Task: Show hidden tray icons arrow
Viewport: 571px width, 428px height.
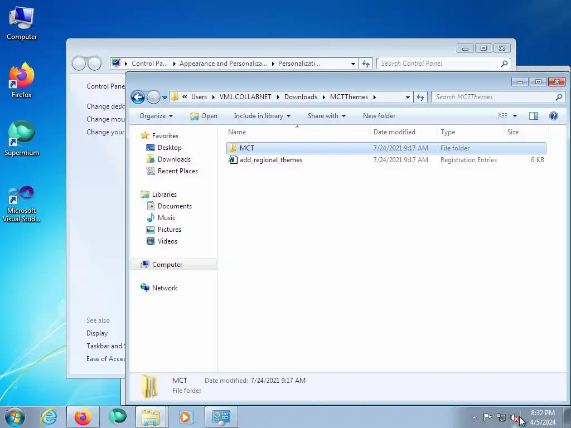Action: (474, 417)
